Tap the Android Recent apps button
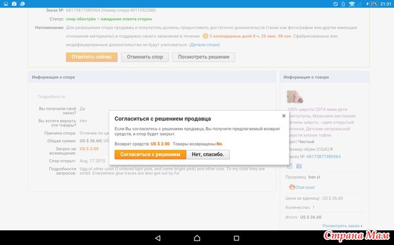The height and width of the screenshot is (245, 394). [x=236, y=238]
